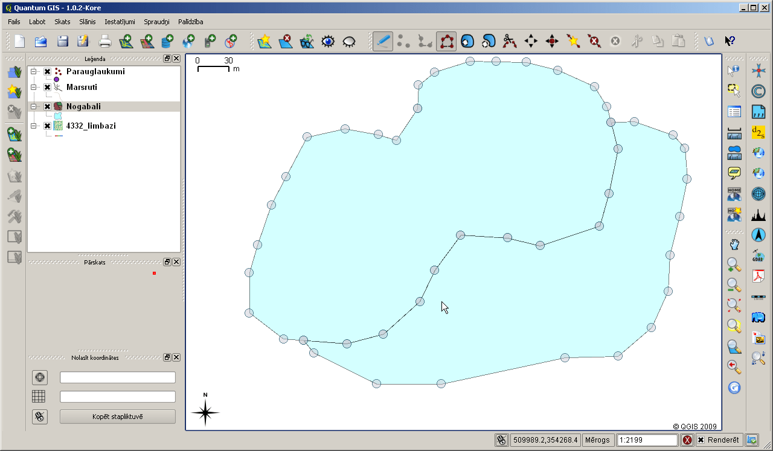Click the Refresh map icon

(734, 388)
